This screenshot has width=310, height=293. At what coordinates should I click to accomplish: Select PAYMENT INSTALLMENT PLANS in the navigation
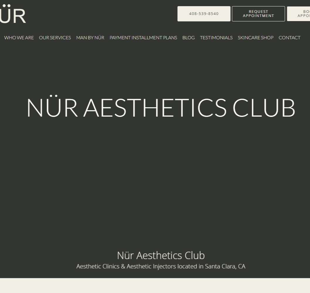143,38
